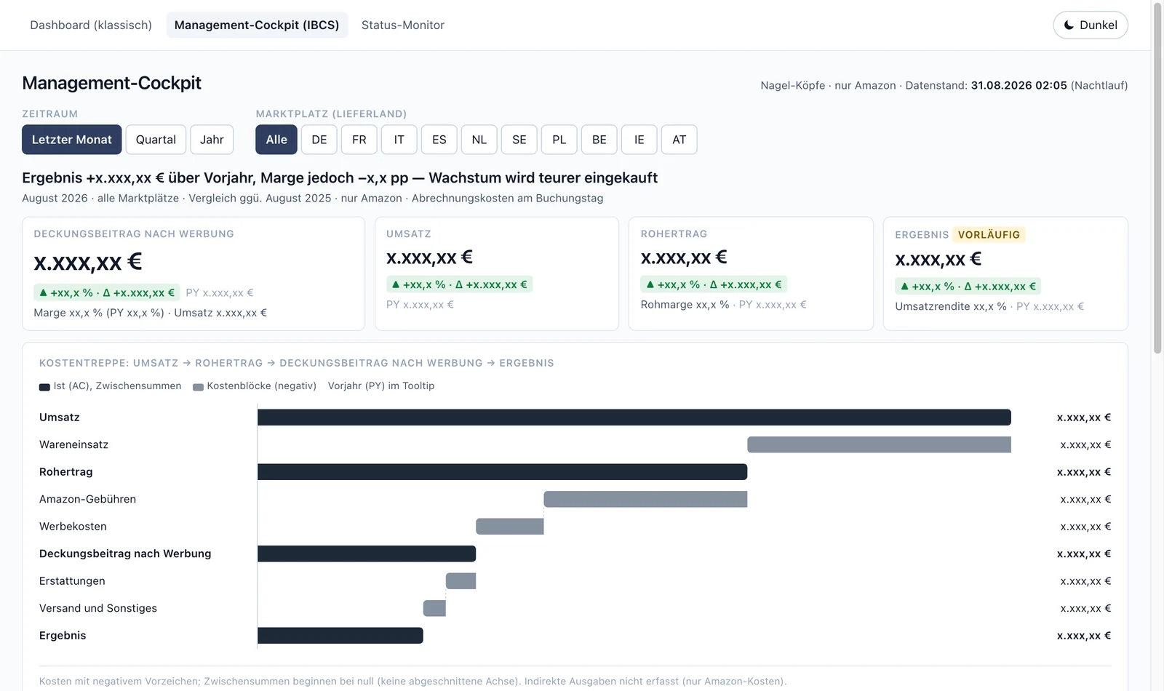
Task: Click the Erstattungen cost bar
Action: (x=461, y=581)
